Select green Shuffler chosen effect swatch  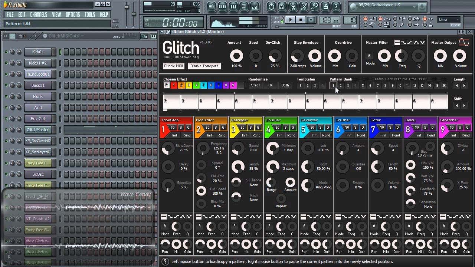196,85
